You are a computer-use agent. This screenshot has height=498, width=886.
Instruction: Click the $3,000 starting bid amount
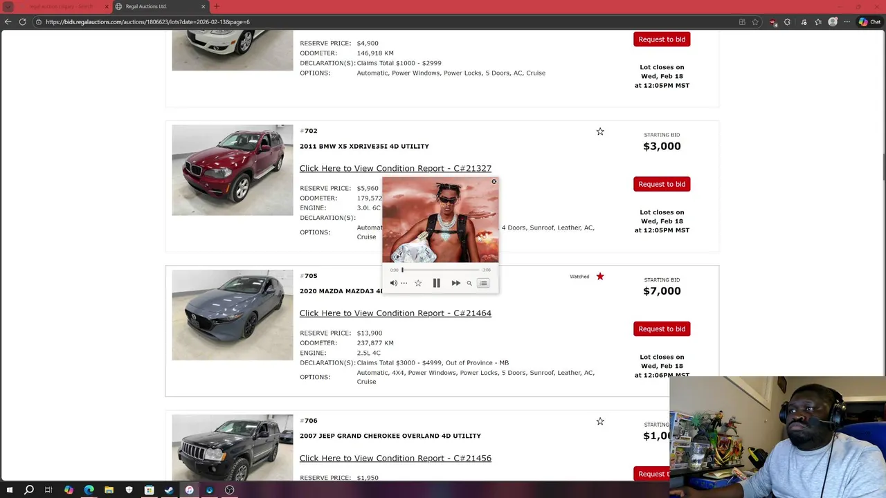coord(662,146)
